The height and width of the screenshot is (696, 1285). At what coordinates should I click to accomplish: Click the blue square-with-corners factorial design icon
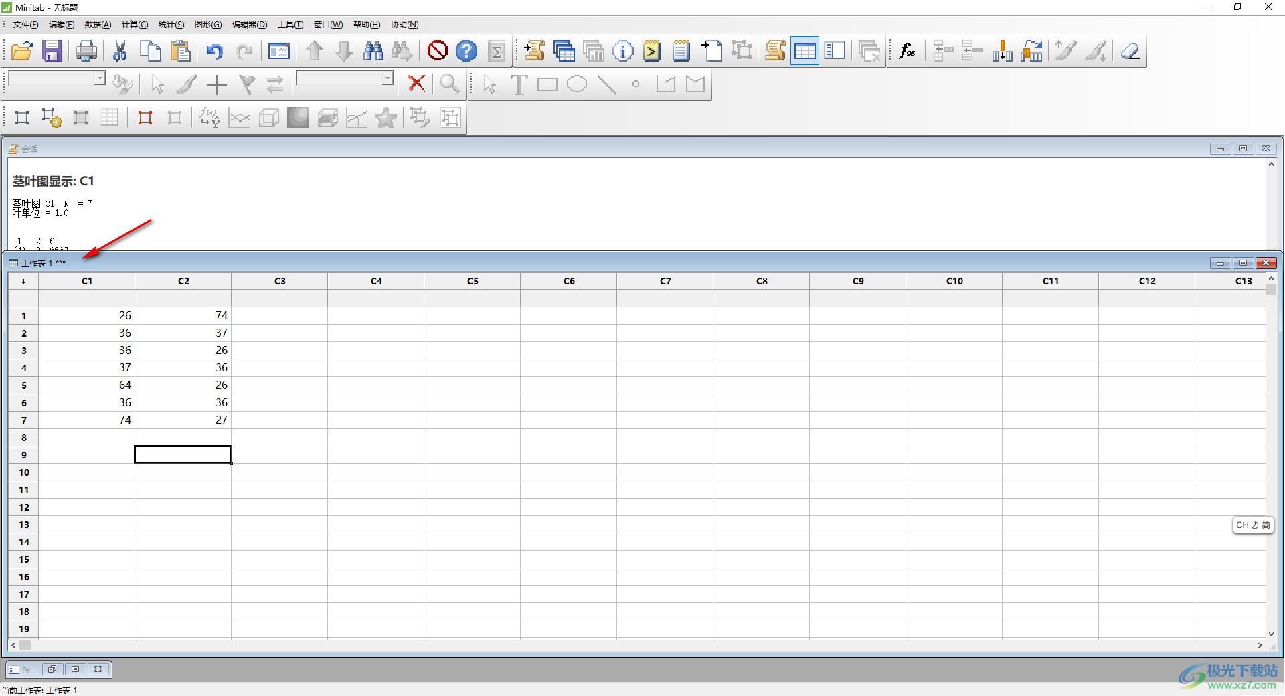[x=22, y=118]
